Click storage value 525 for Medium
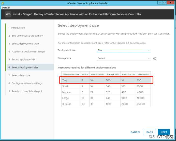This screenshot has height=141, width=176. point(108,92)
